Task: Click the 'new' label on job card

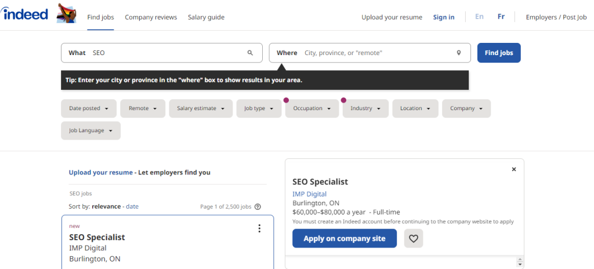Action: [74, 226]
